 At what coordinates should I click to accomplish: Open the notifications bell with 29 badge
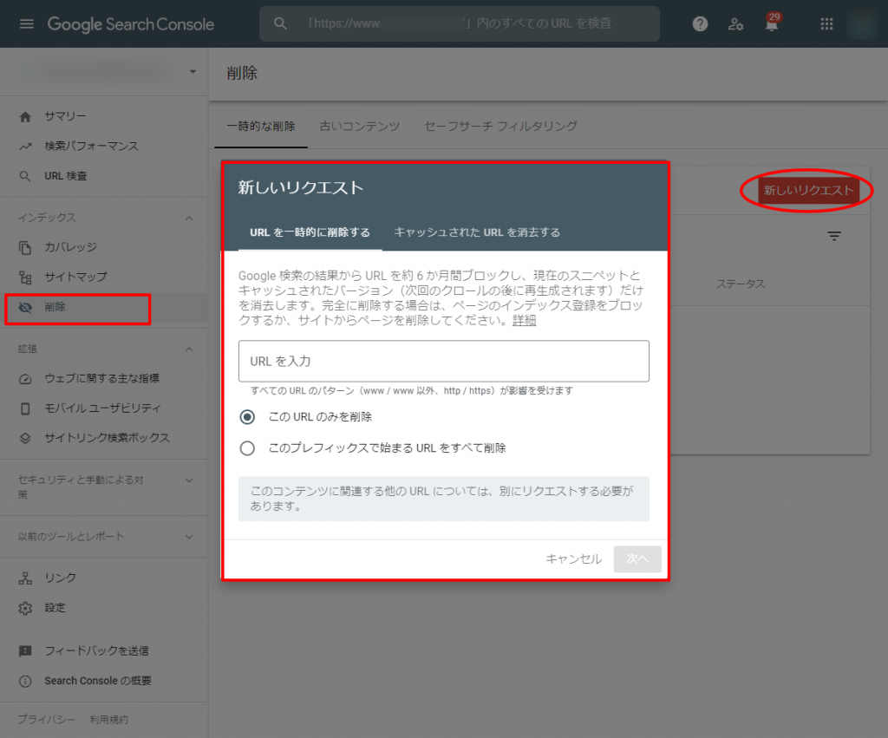tap(771, 23)
